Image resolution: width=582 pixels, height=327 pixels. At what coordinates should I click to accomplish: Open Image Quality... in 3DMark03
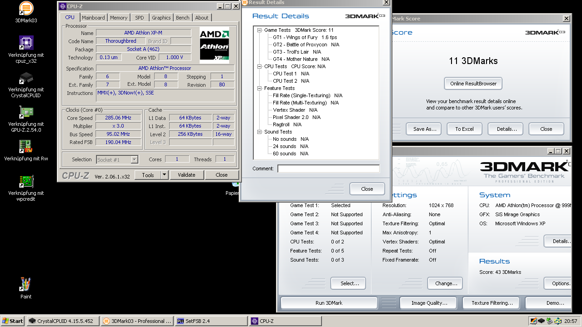point(429,303)
